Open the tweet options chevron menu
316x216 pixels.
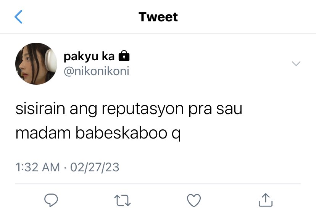[296, 64]
